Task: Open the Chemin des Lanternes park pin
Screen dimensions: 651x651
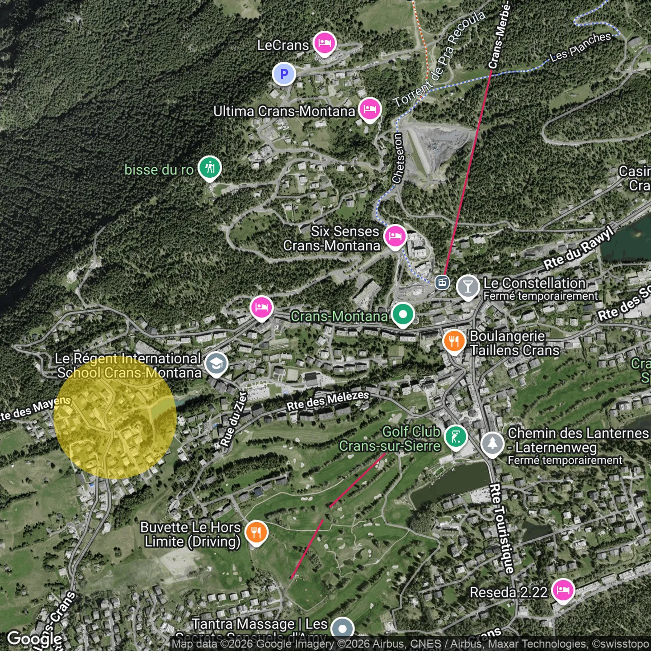Action: [x=492, y=444]
